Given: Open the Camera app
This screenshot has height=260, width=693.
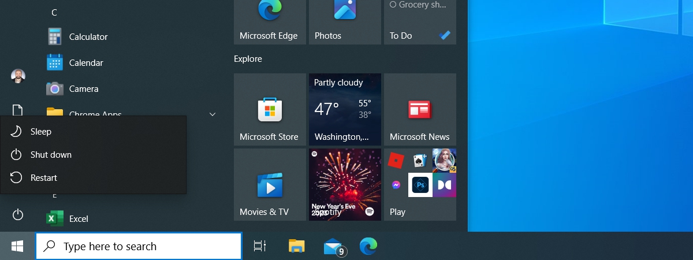Looking at the screenshot, I should click(x=83, y=88).
